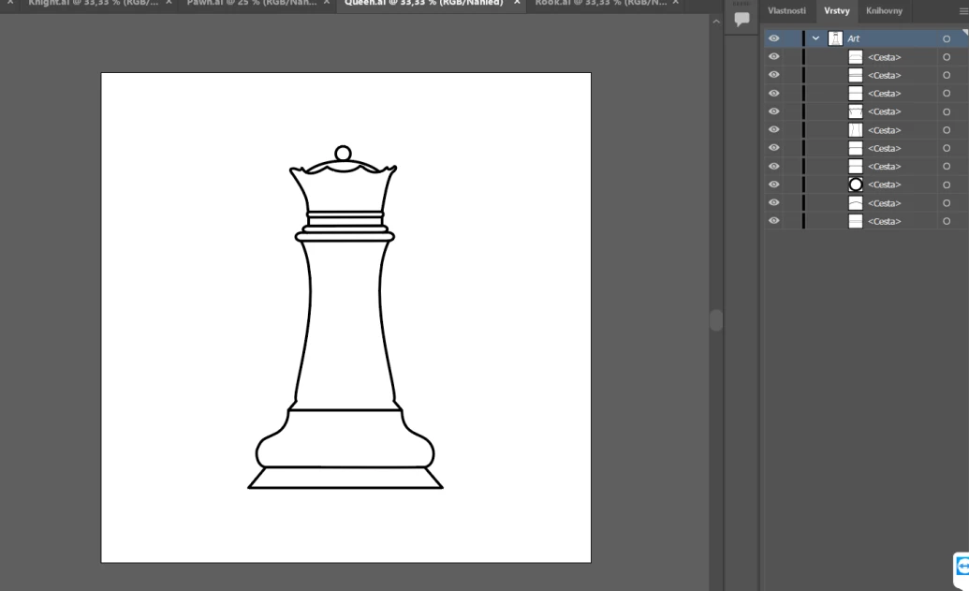Click the target circle of the Art layer
The height and width of the screenshot is (591, 969).
tap(947, 39)
